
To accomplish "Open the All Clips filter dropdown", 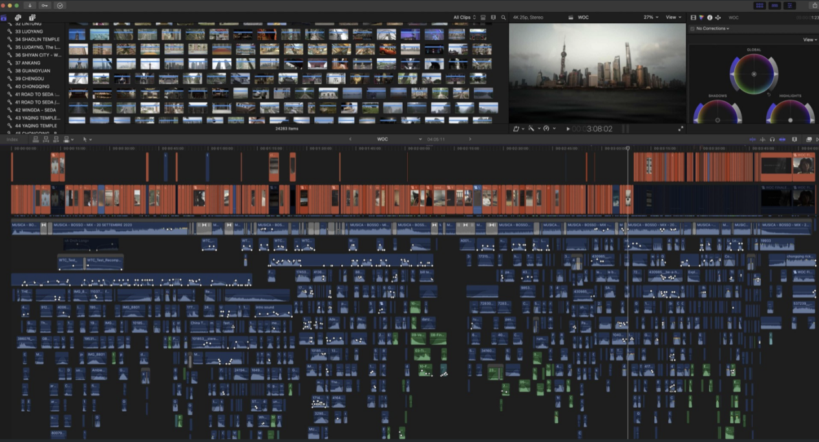I will 464,17.
